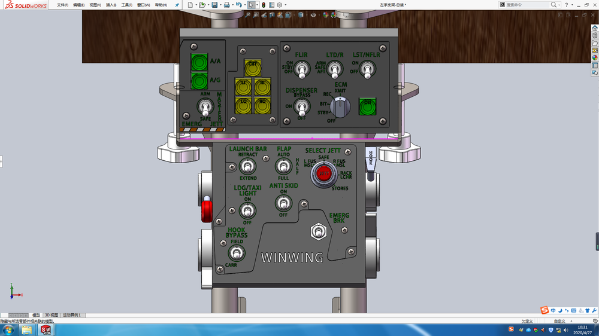Open the Windows Start button
The image size is (599, 336).
point(8,330)
